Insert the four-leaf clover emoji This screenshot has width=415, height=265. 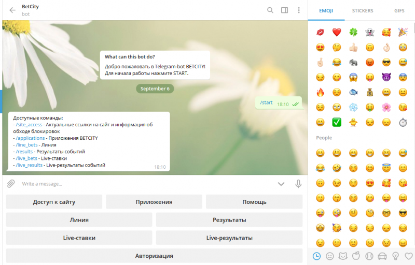point(353,32)
